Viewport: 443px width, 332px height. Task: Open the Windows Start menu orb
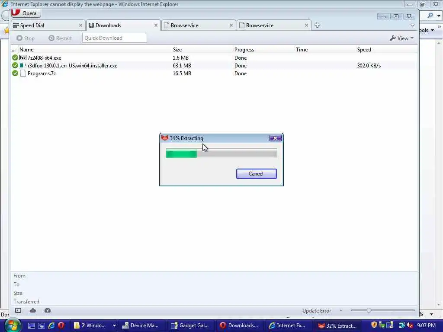[x=12, y=325]
